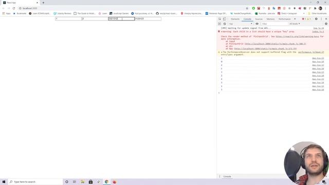The height and width of the screenshot is (185, 329).
Task: Close the DevTools panel
Action: click(x=326, y=19)
